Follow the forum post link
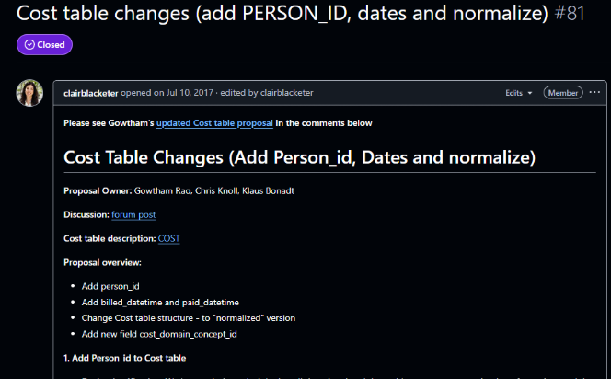Screen dimensions: 611x379 pos(133,214)
